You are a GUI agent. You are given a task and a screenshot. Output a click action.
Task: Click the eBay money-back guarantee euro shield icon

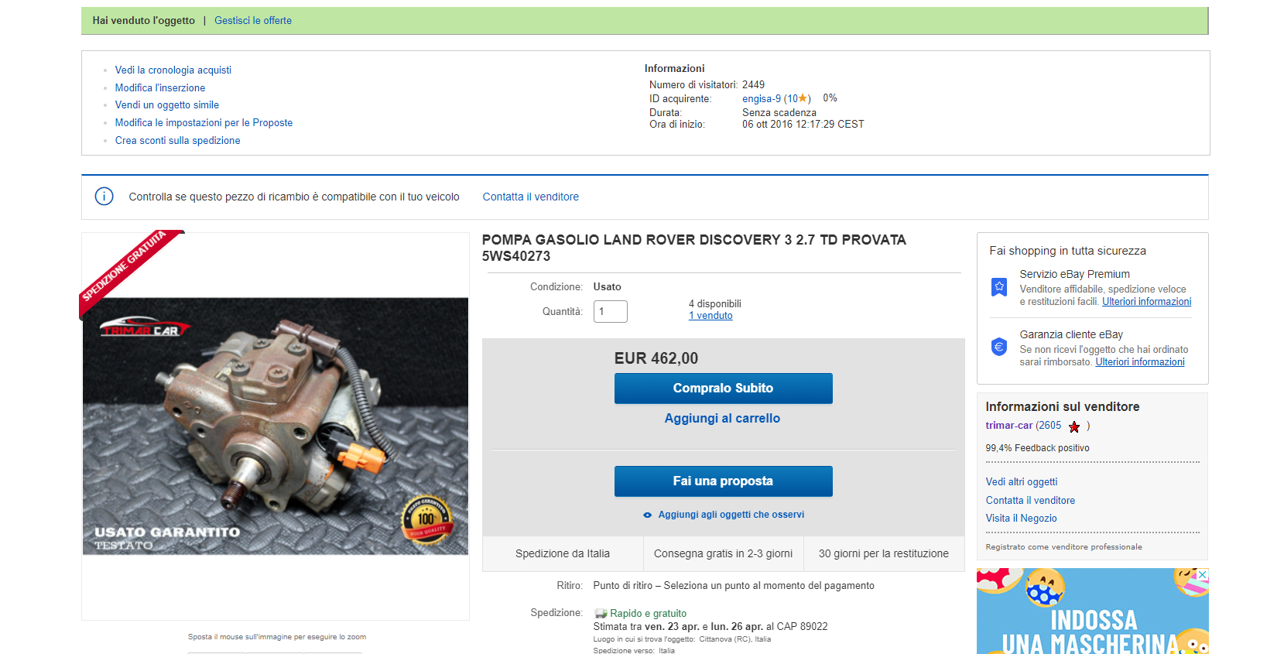999,347
